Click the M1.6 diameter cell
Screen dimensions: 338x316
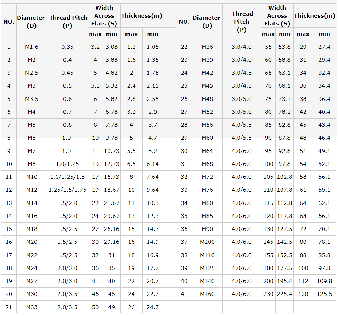(32, 47)
